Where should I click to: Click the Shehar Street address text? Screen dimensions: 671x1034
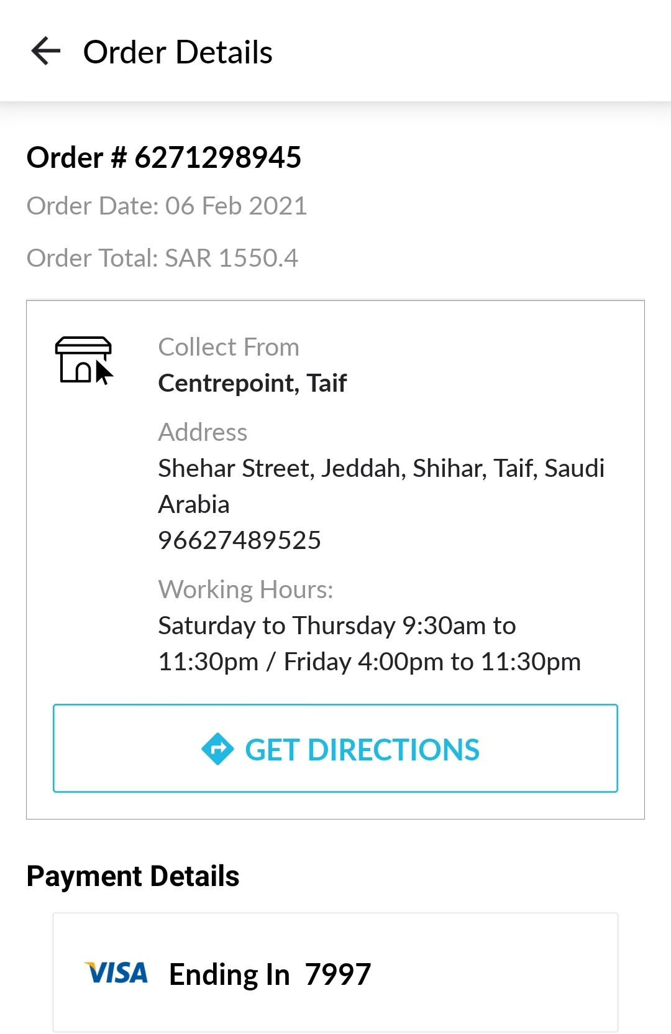click(x=381, y=468)
